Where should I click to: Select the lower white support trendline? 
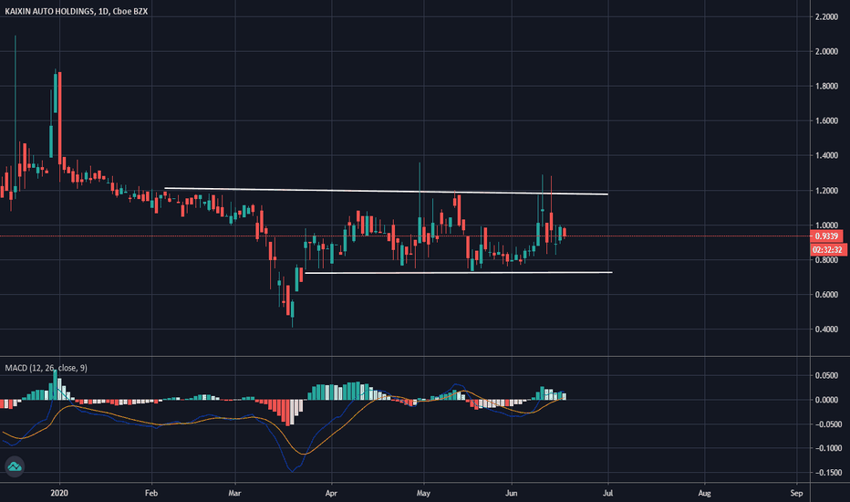(x=459, y=272)
